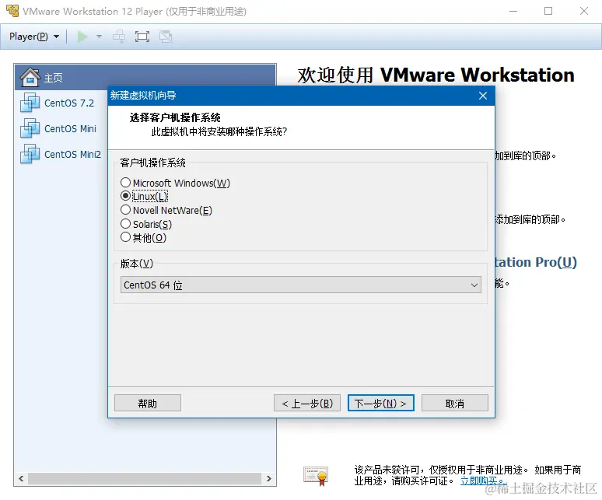Click the license certificate icon

coord(316,476)
